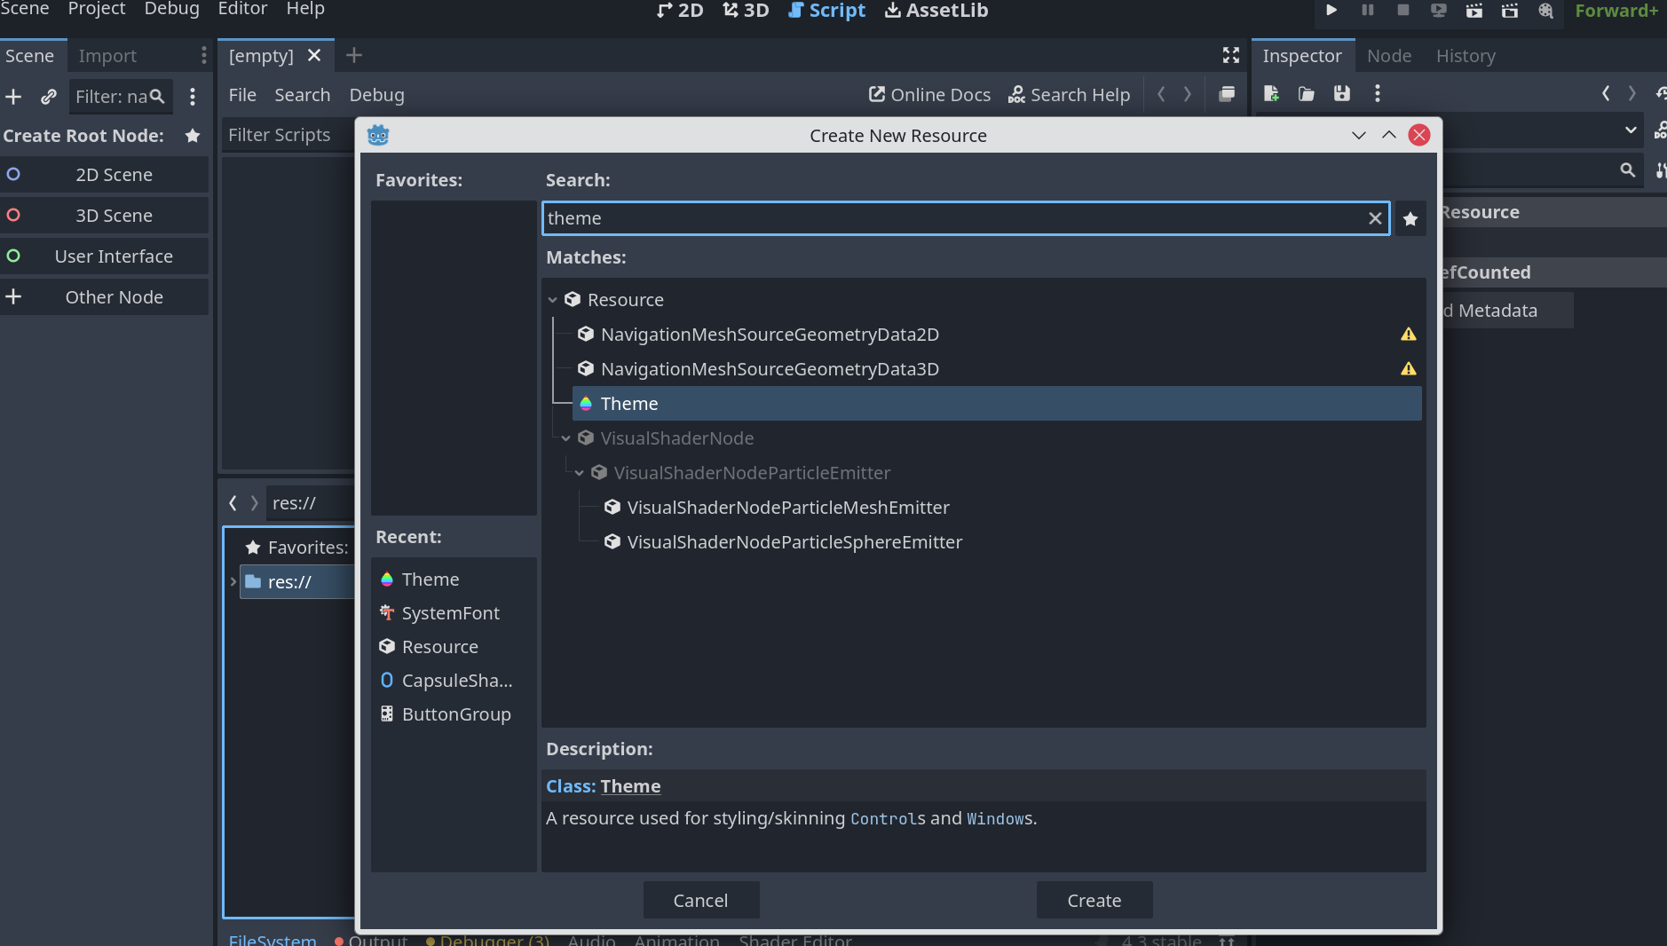Go back in Inspector object history

point(1606,93)
